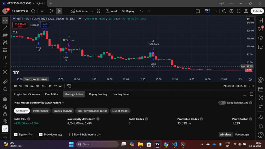
Task: Toggle magnet mode for drawings
Action: [x=5, y=99]
